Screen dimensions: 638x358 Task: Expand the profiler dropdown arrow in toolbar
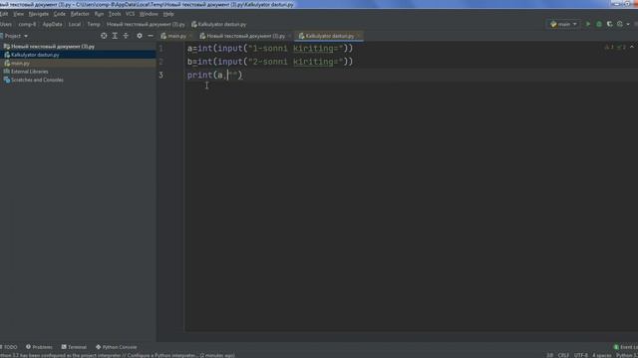[x=628, y=24]
